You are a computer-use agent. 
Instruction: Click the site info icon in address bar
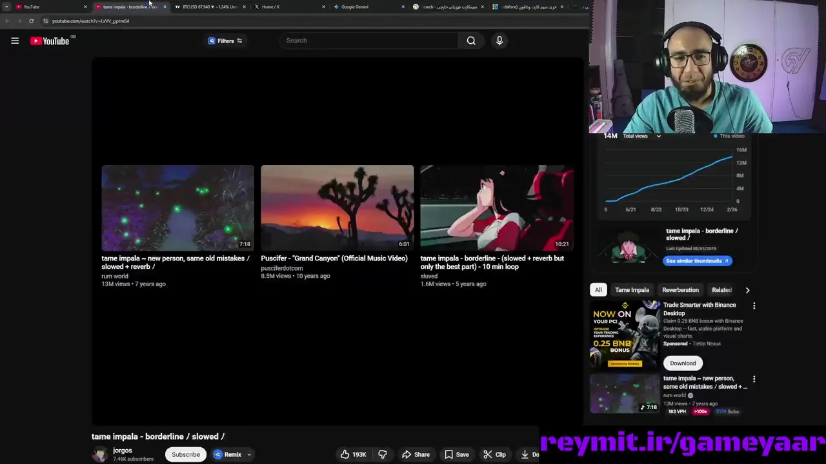click(x=45, y=21)
